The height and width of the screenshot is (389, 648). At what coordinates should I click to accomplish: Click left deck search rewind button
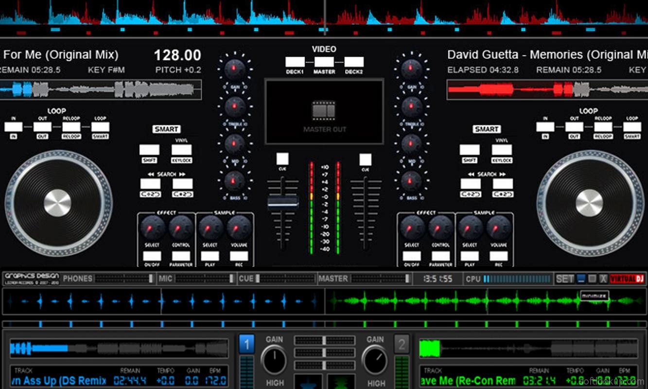150,184
